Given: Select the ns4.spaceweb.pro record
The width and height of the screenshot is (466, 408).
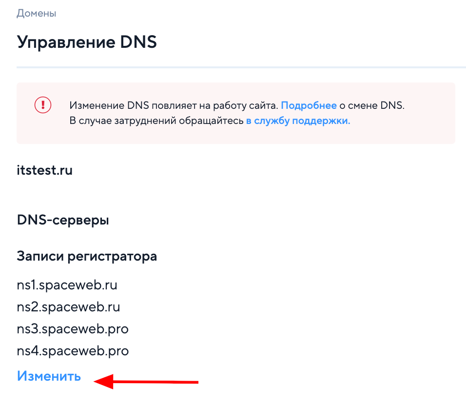Looking at the screenshot, I should (x=73, y=351).
